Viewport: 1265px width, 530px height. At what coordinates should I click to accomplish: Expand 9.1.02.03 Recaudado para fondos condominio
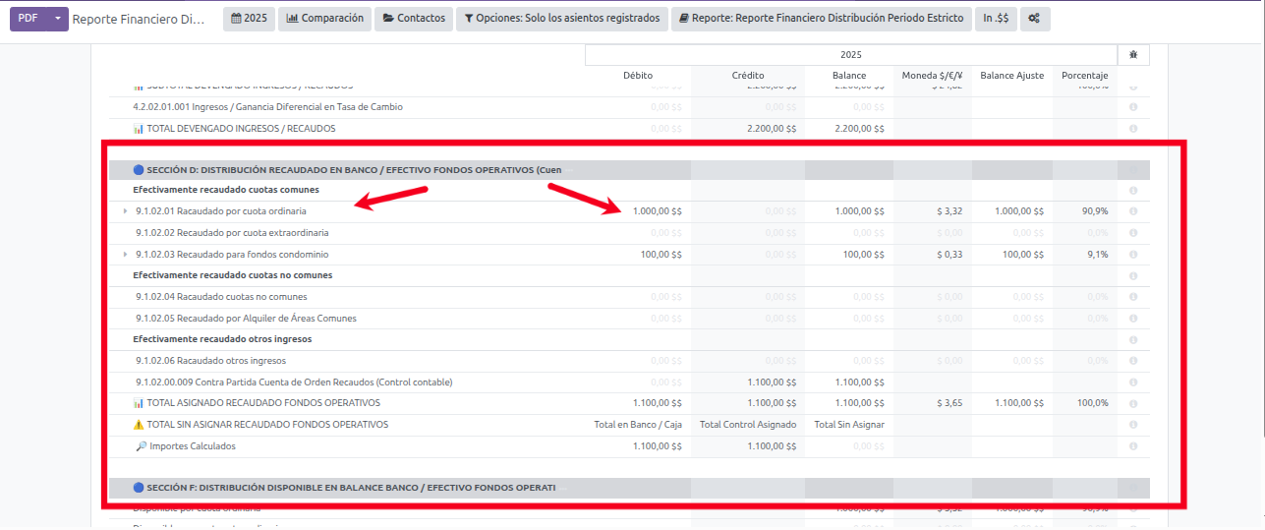tap(125, 255)
